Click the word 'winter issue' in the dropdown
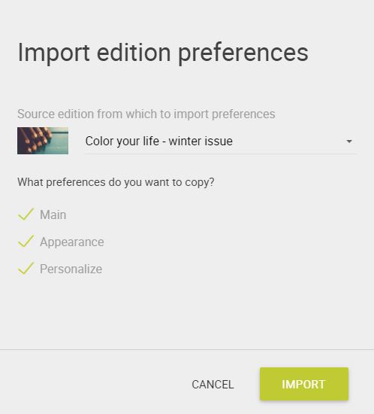The height and width of the screenshot is (414, 374). click(201, 141)
